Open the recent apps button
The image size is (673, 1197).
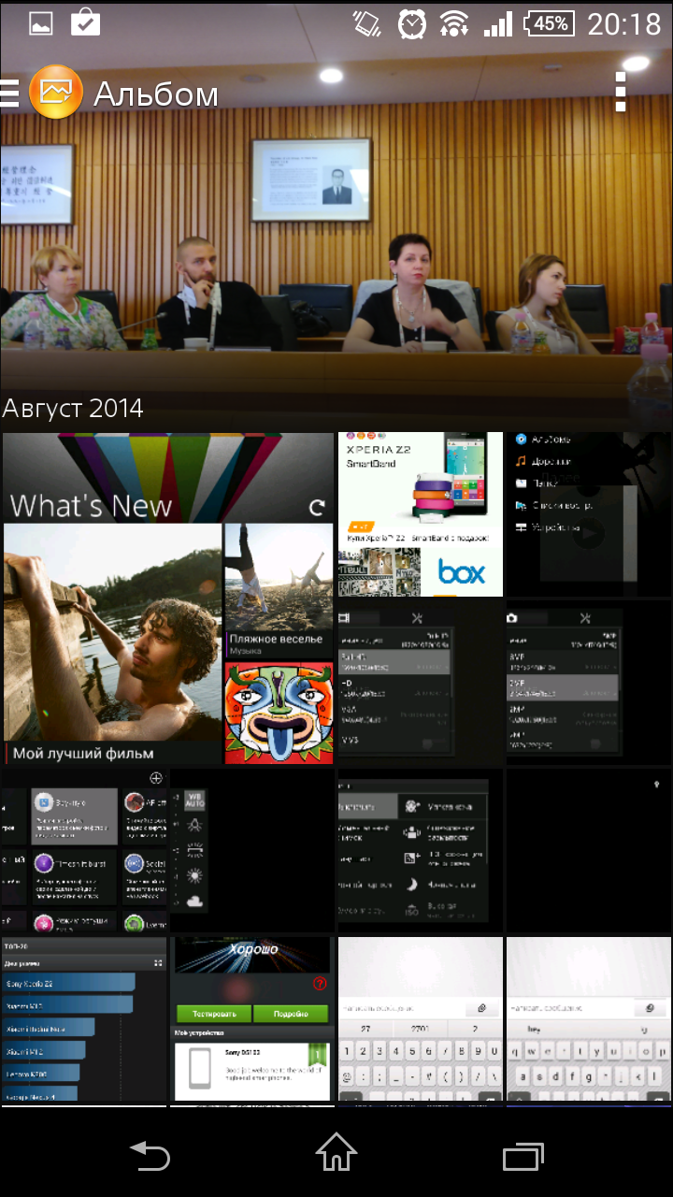(x=523, y=1157)
